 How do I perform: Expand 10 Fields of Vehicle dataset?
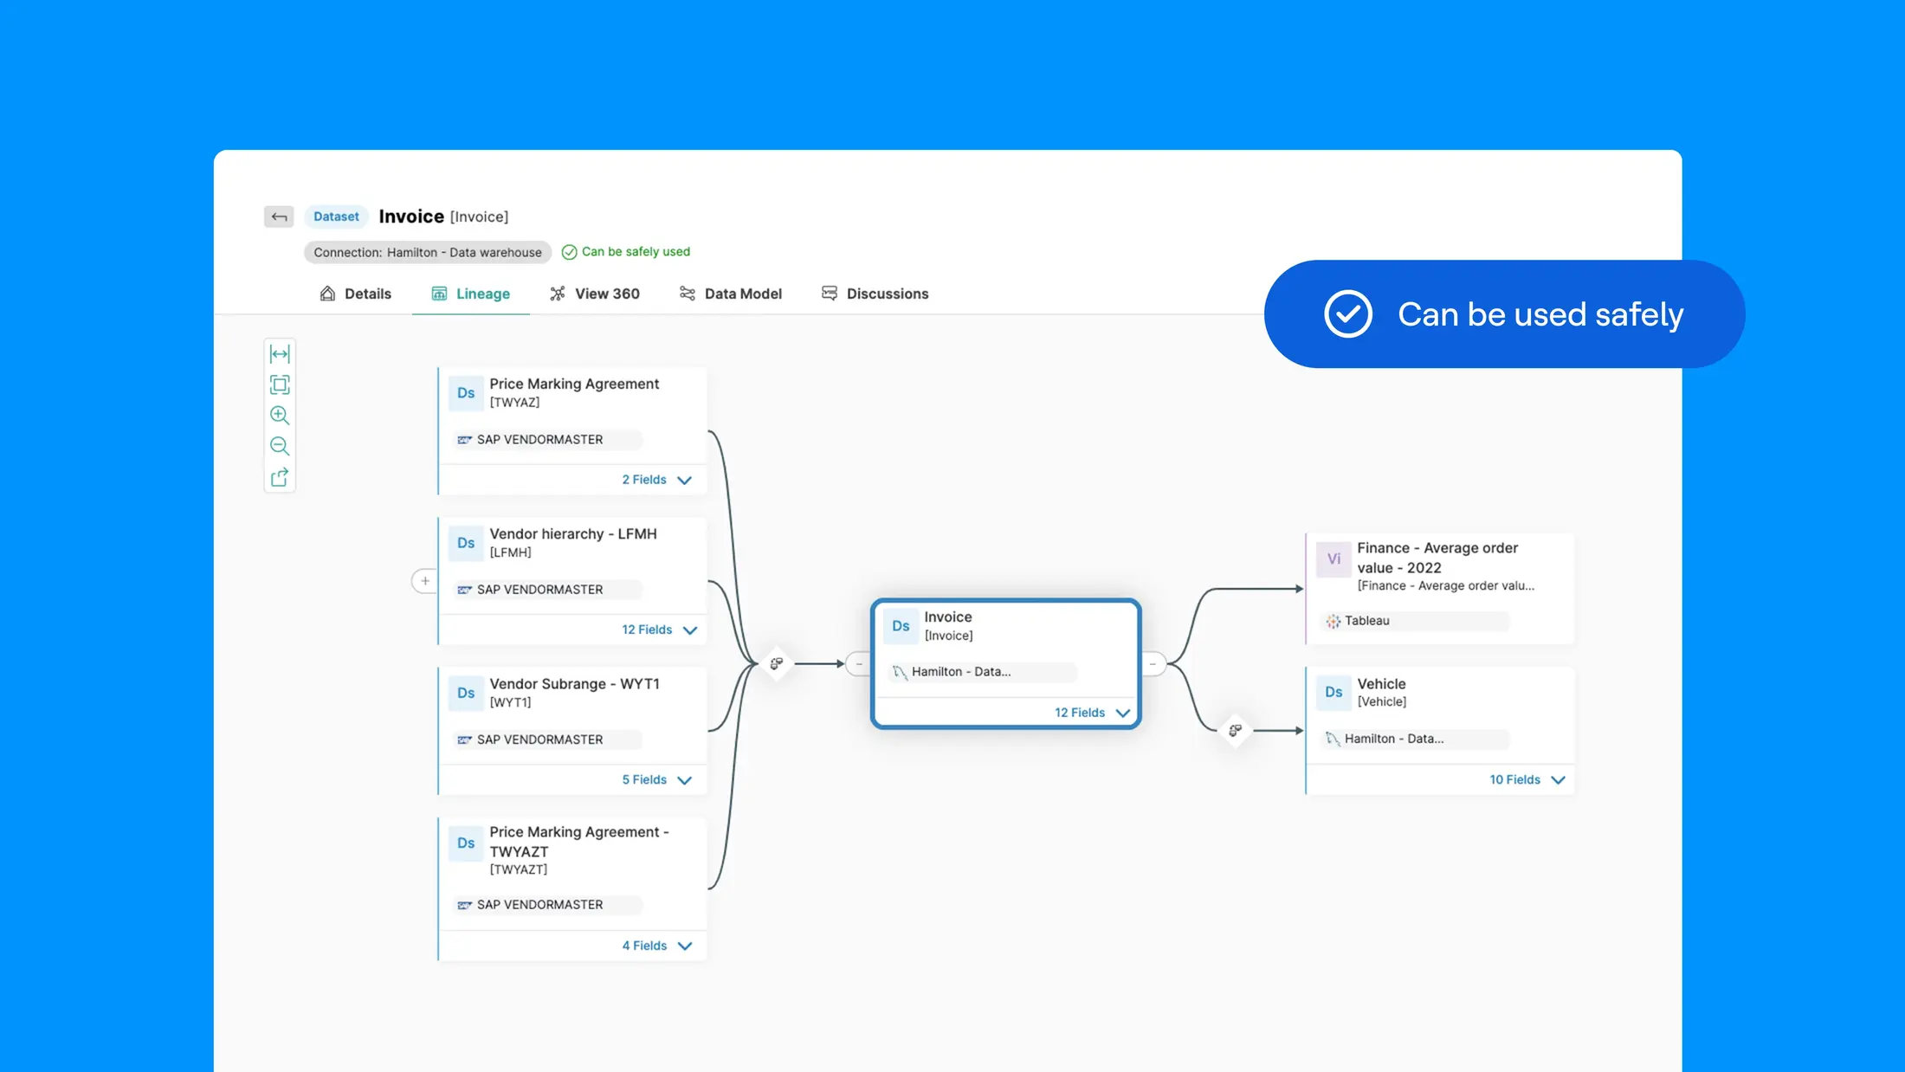click(x=1527, y=780)
